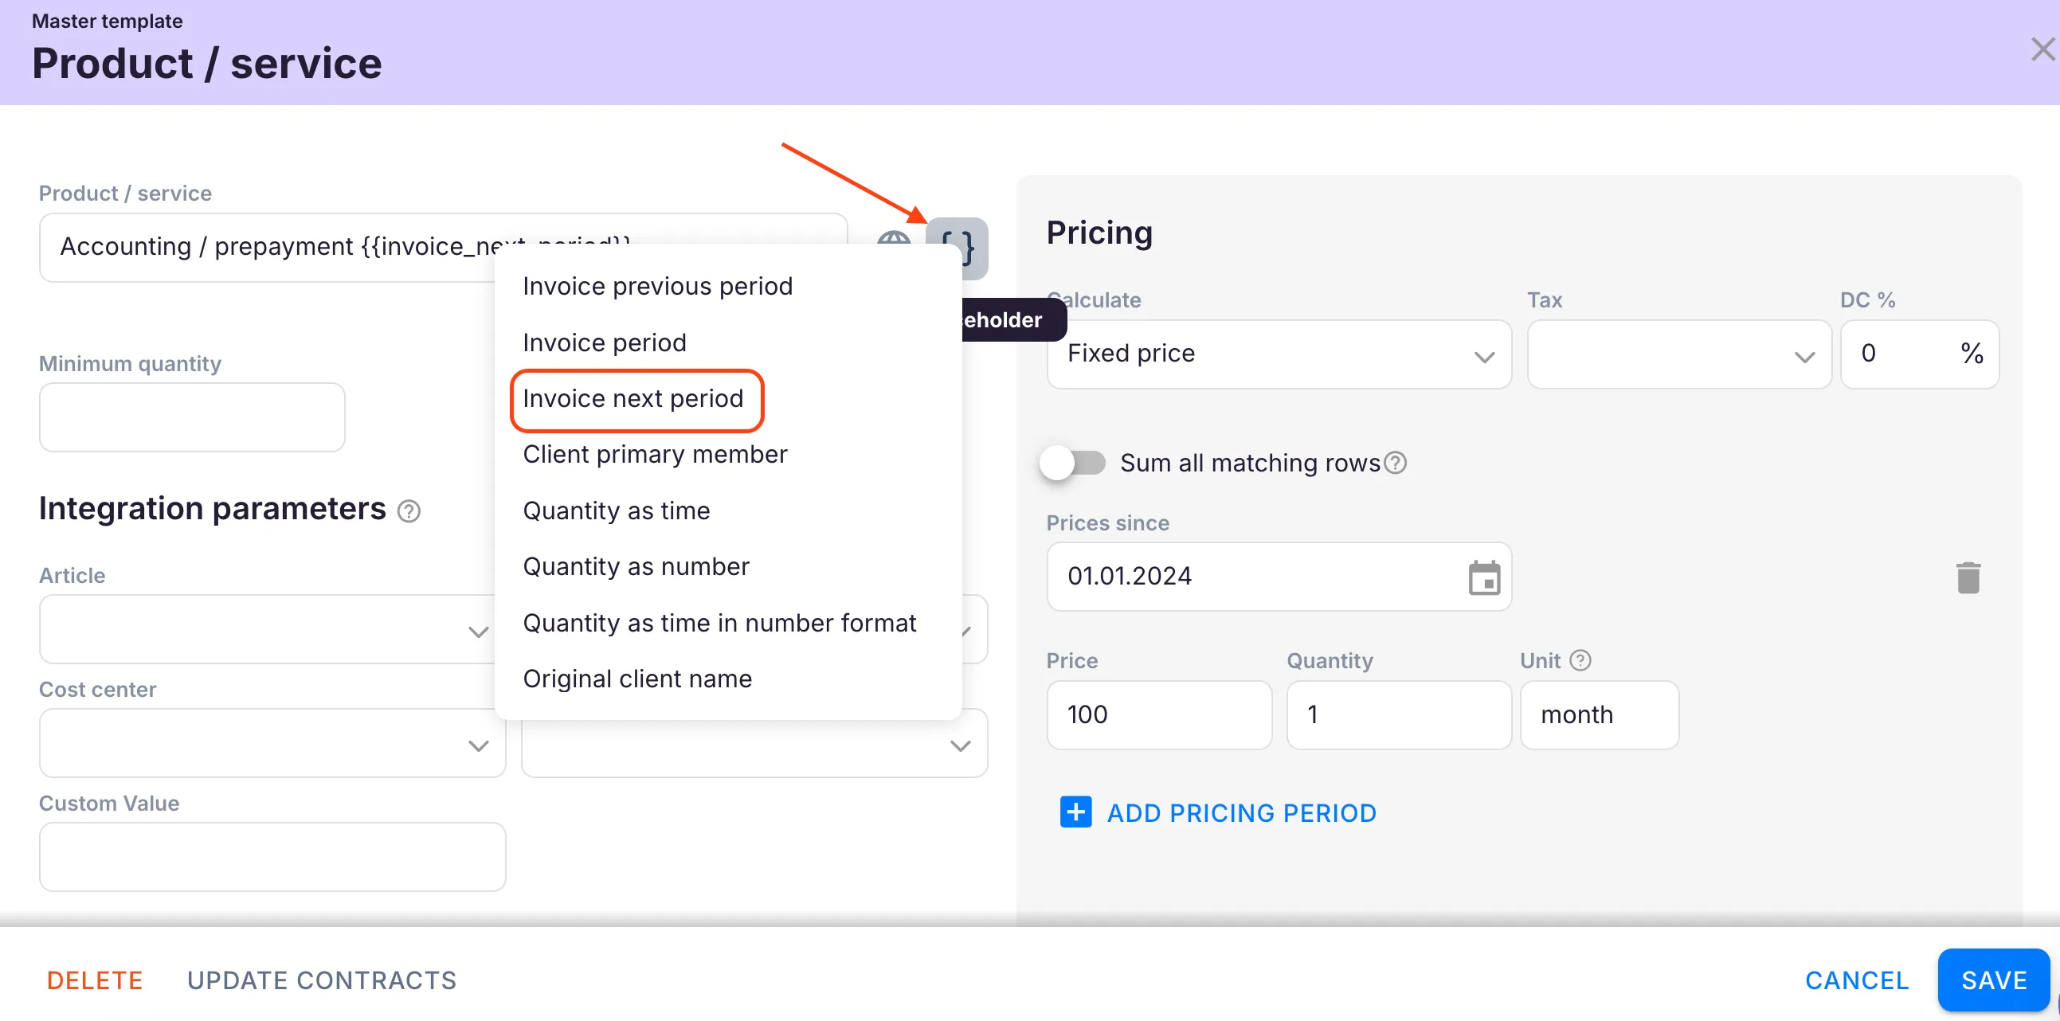Pick Original client name placeholder option
This screenshot has width=2060, height=1021.
click(637, 679)
